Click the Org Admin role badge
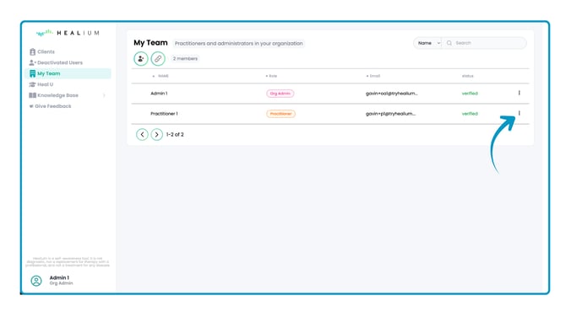Viewport: 566px width, 317px height. tap(280, 94)
